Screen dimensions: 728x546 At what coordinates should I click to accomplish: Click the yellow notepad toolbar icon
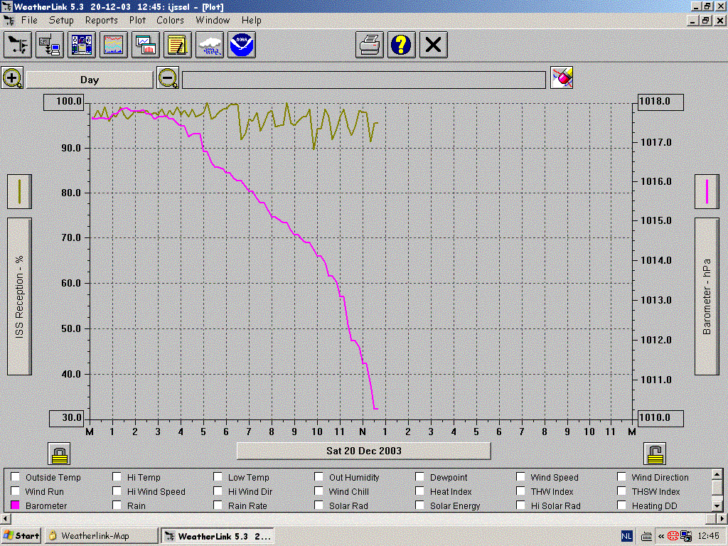click(x=177, y=45)
